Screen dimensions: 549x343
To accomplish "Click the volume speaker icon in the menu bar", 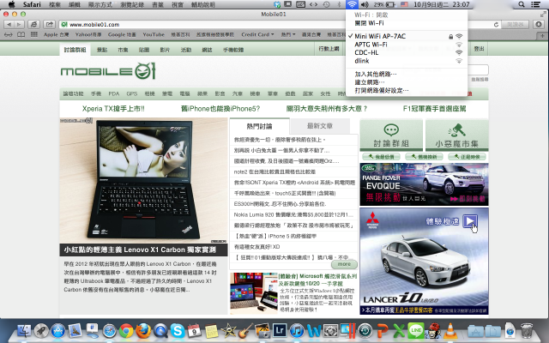I will click(365, 4).
